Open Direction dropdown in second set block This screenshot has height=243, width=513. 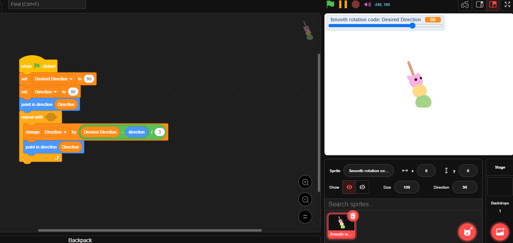point(46,92)
